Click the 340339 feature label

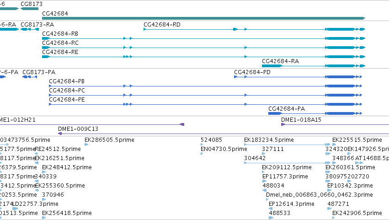[x=46, y=177]
